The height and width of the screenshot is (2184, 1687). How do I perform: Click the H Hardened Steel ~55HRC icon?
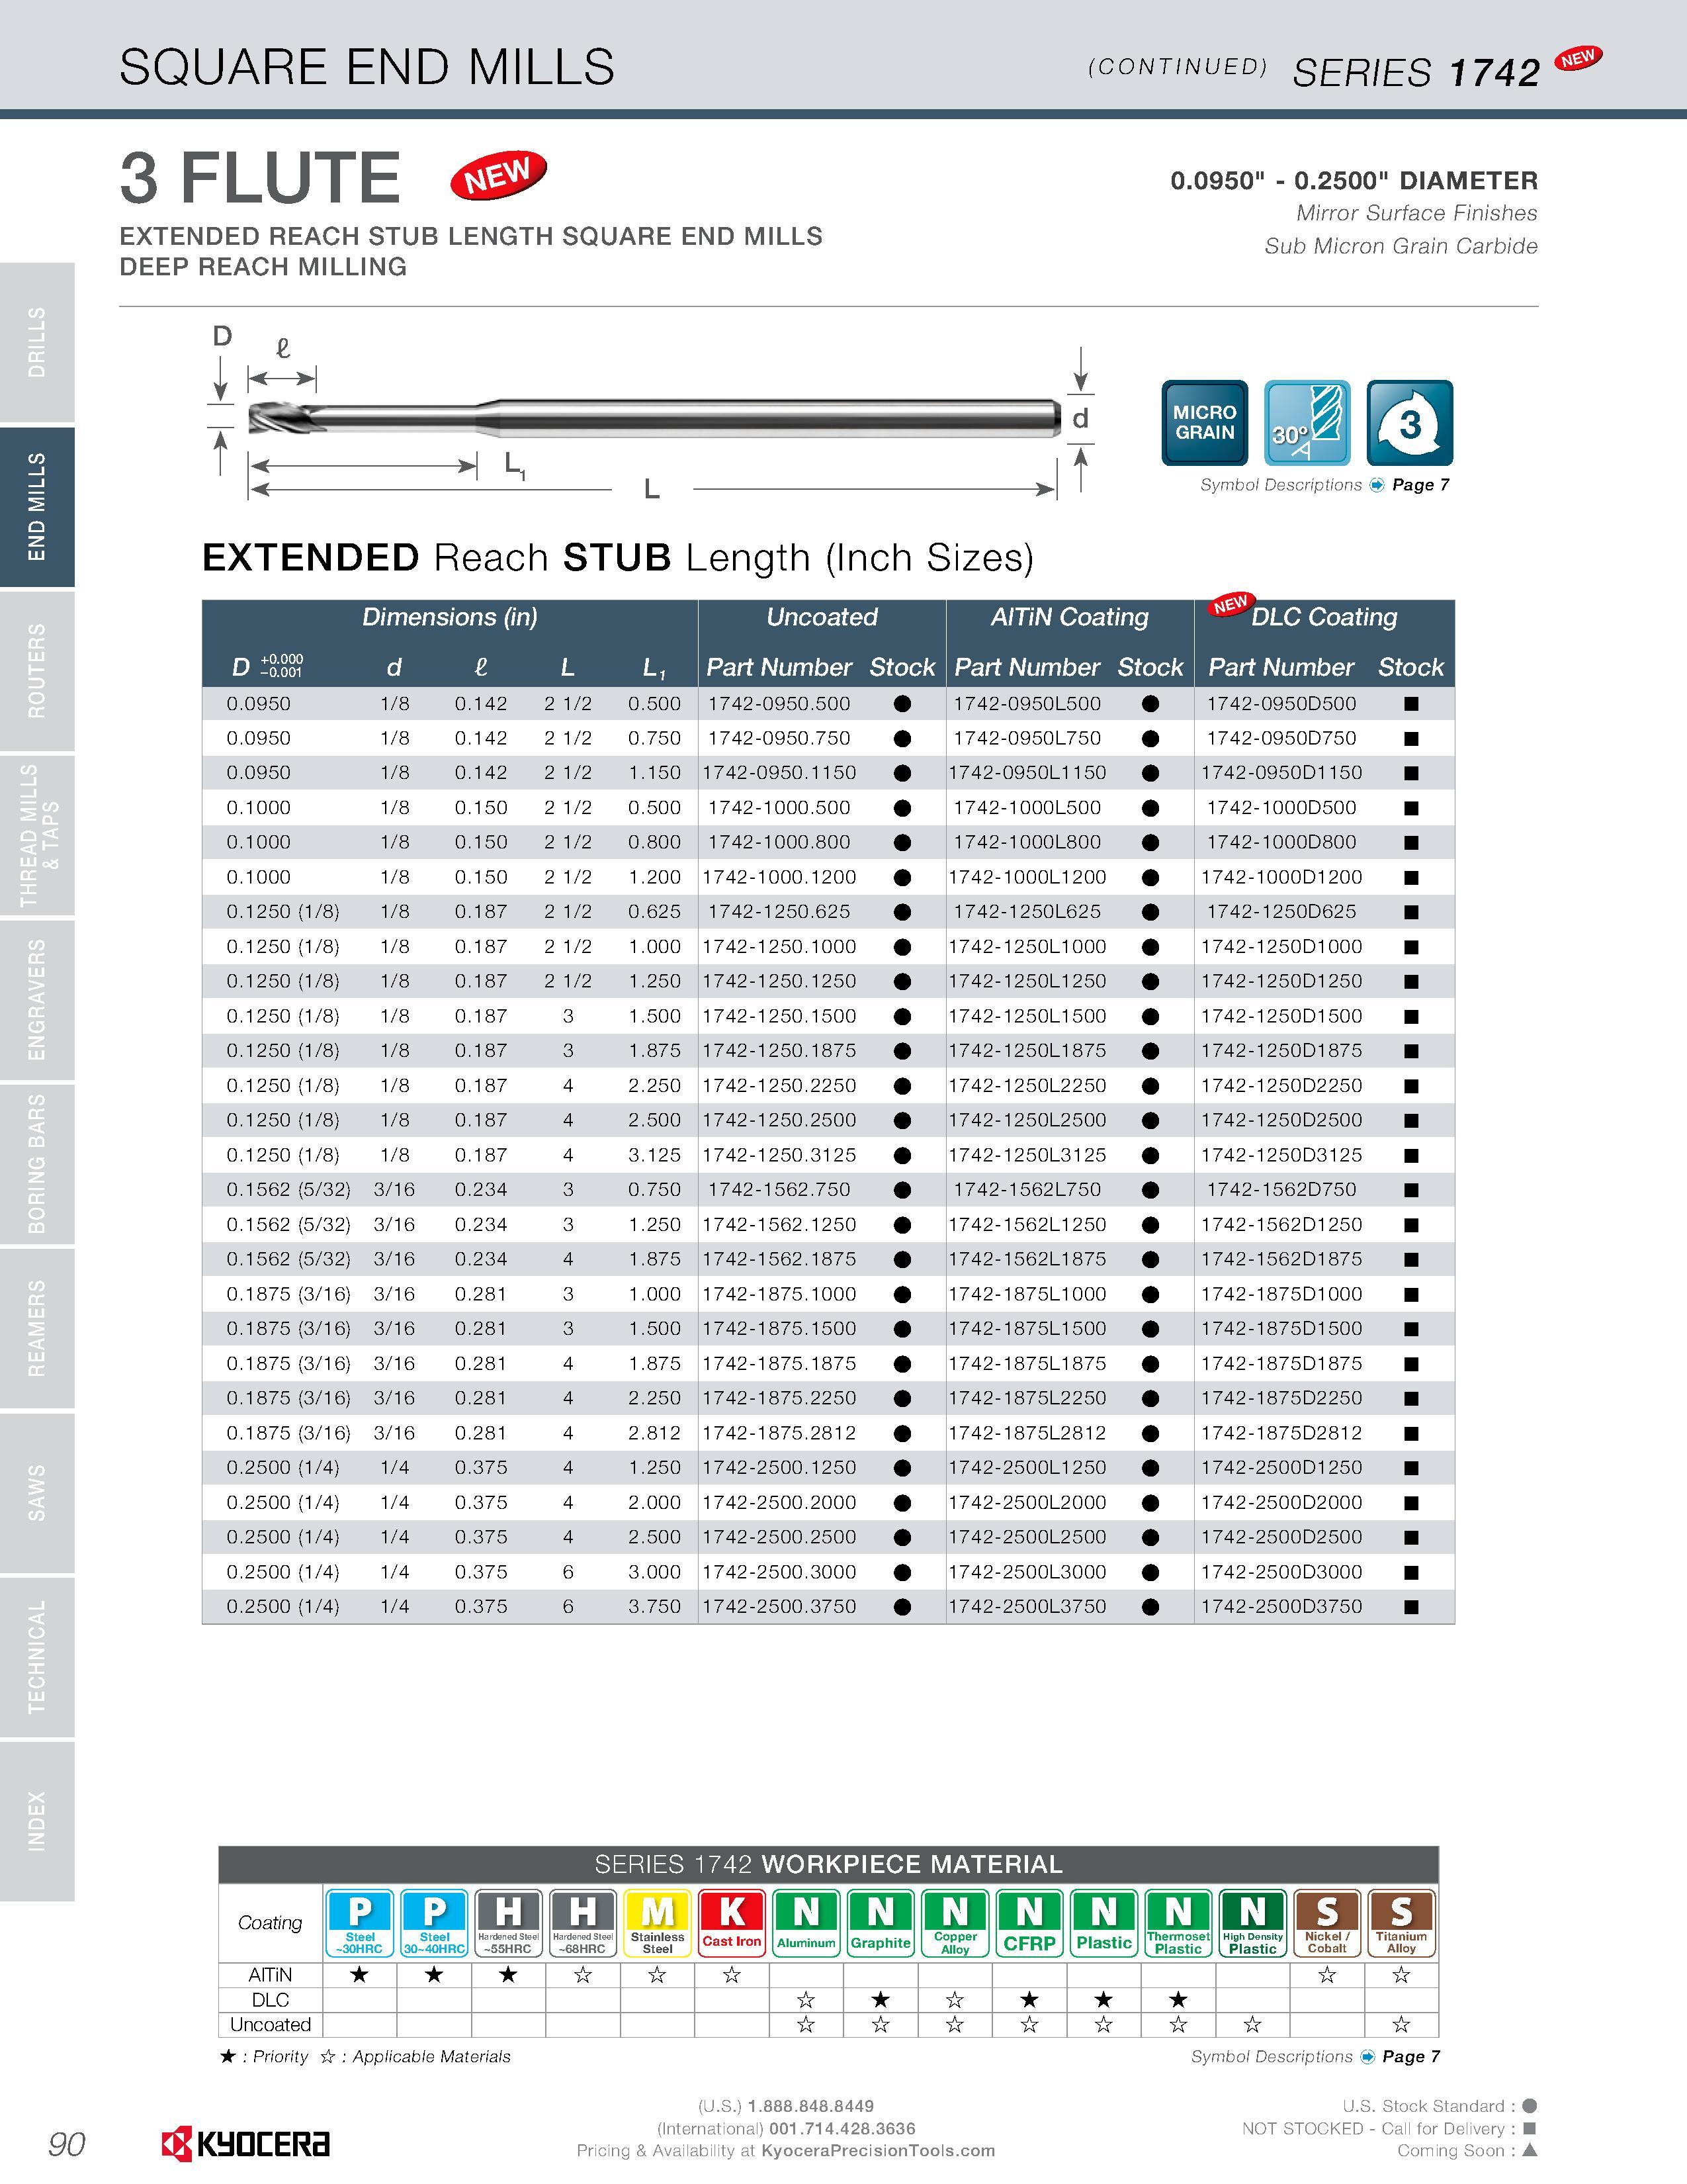pyautogui.click(x=509, y=1922)
